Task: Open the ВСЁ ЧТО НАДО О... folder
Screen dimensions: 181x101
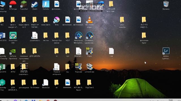Action: pyautogui.click(x=144, y=20)
